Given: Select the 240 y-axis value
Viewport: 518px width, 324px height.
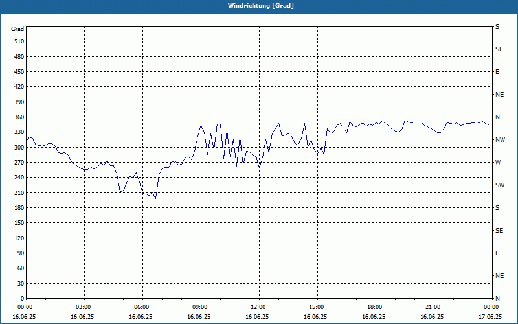Looking at the screenshot, I should coord(19,178).
